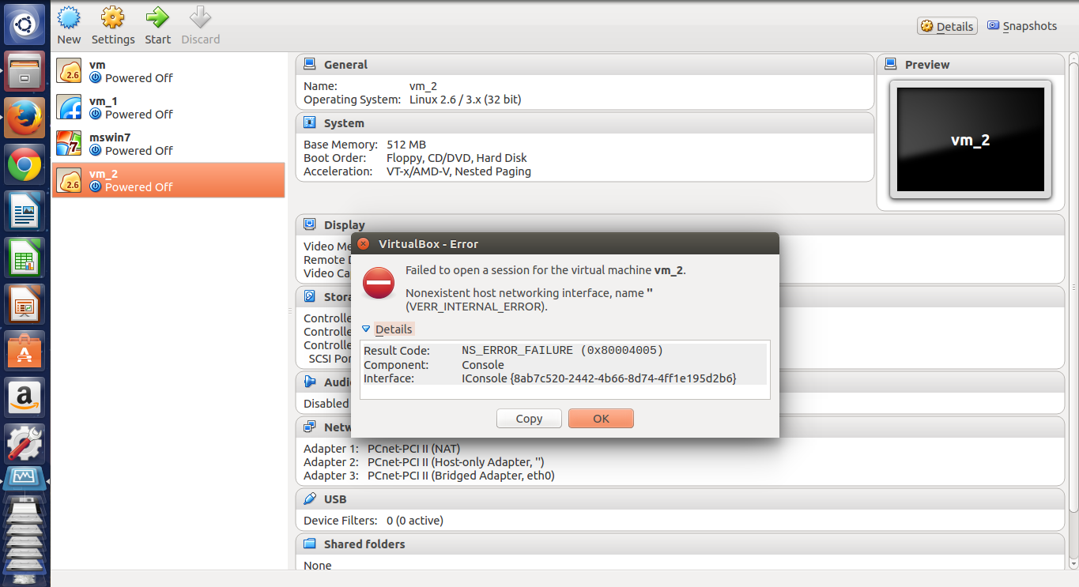Collapse the Details expander in the error dialog
1079x587 pixels.
(x=366, y=329)
